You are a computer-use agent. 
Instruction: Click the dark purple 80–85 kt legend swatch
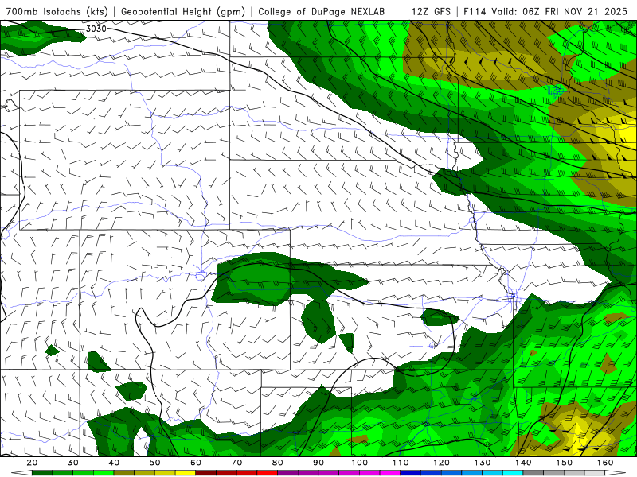tap(288, 473)
